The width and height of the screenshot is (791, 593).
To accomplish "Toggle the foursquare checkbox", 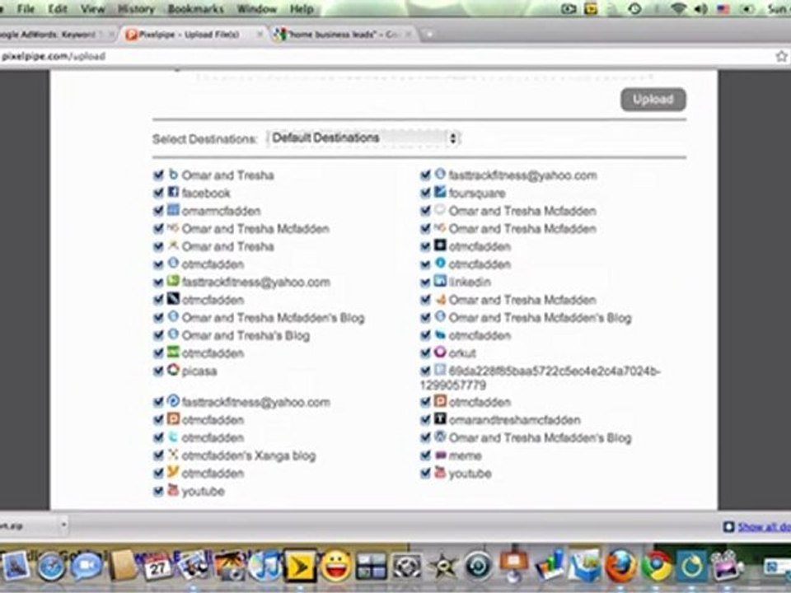I will 425,193.
